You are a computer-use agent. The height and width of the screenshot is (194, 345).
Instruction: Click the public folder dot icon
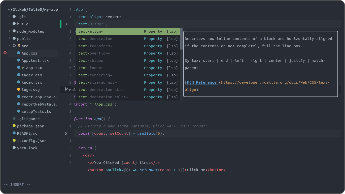tap(14, 39)
